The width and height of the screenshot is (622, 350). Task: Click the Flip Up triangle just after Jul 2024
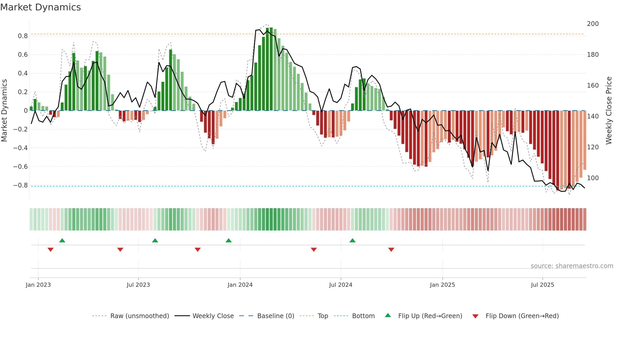tap(352, 240)
